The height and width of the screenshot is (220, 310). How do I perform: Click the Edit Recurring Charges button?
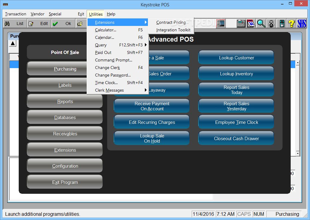coord(152,122)
